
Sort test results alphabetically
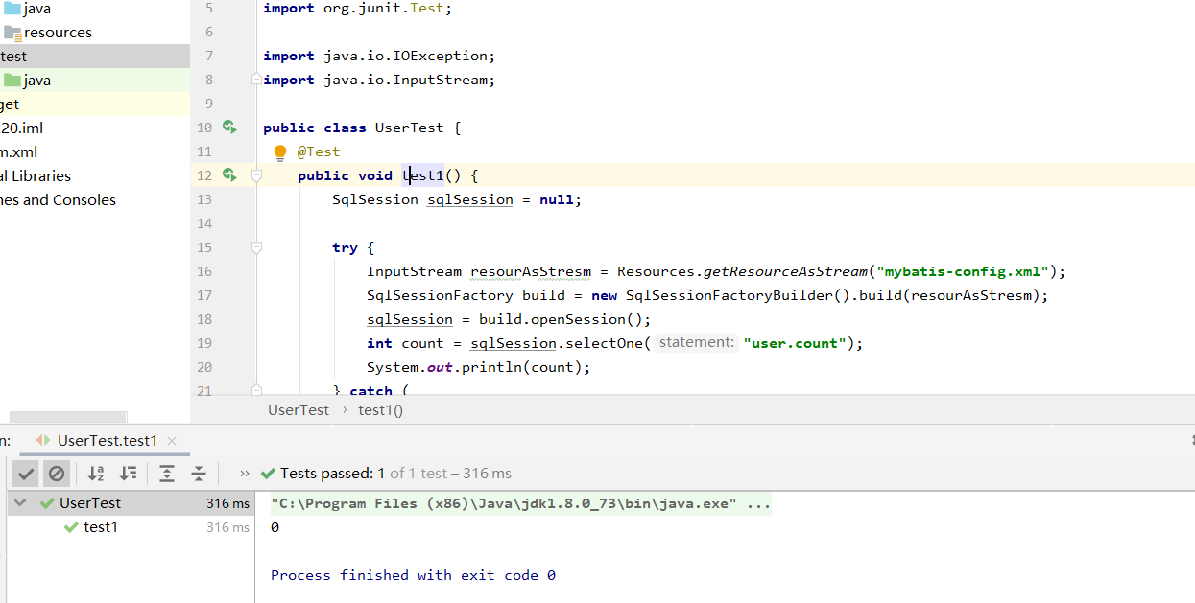[x=96, y=474]
